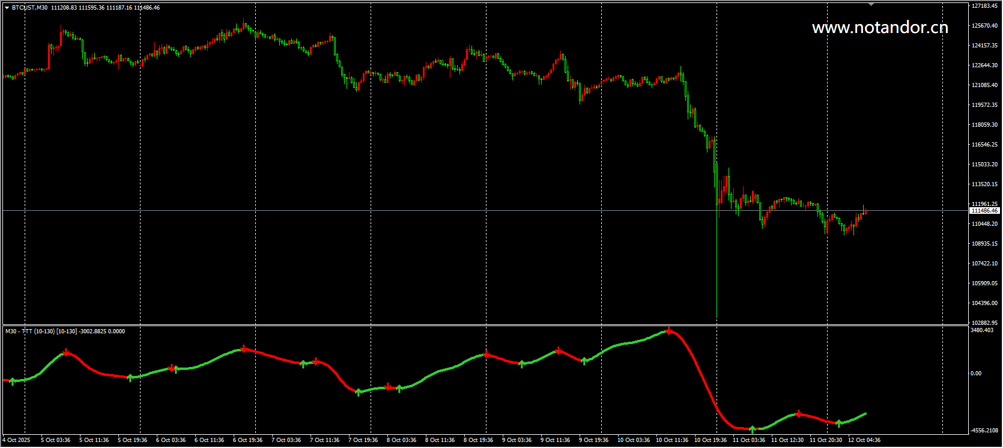Screen dimensions: 1003x448
Task: Click the 113520.15 price scale label
Action: click(x=985, y=184)
